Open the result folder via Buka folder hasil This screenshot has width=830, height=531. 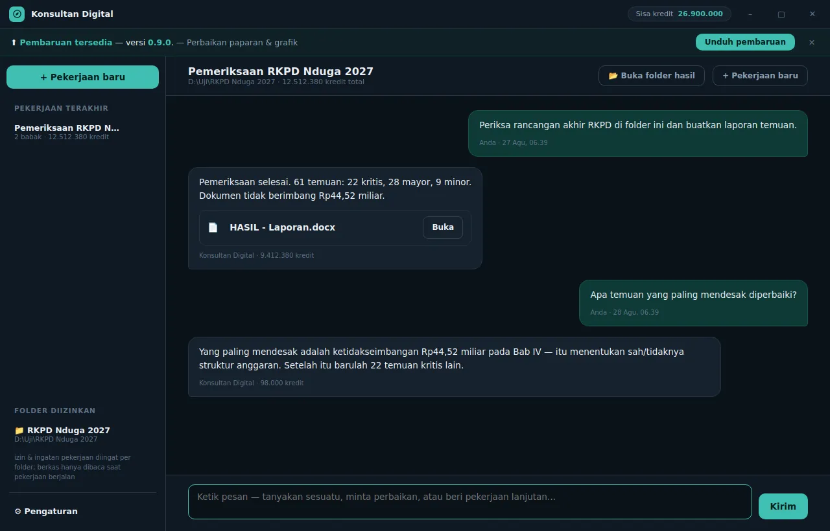651,76
